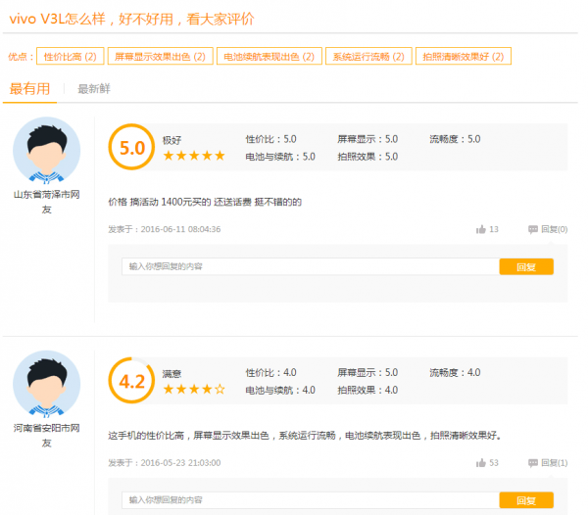Click five-star rating under 极好
This screenshot has height=515, width=588.
coord(194,156)
